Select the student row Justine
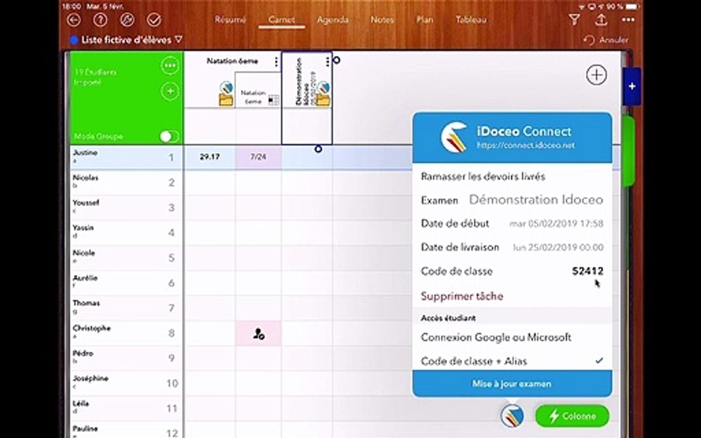Screen dimensions: 701x438 pyautogui.click(x=126, y=157)
